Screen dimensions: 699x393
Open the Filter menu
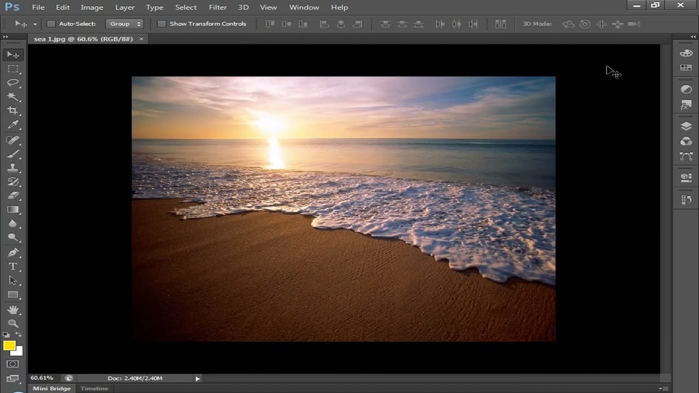(217, 7)
